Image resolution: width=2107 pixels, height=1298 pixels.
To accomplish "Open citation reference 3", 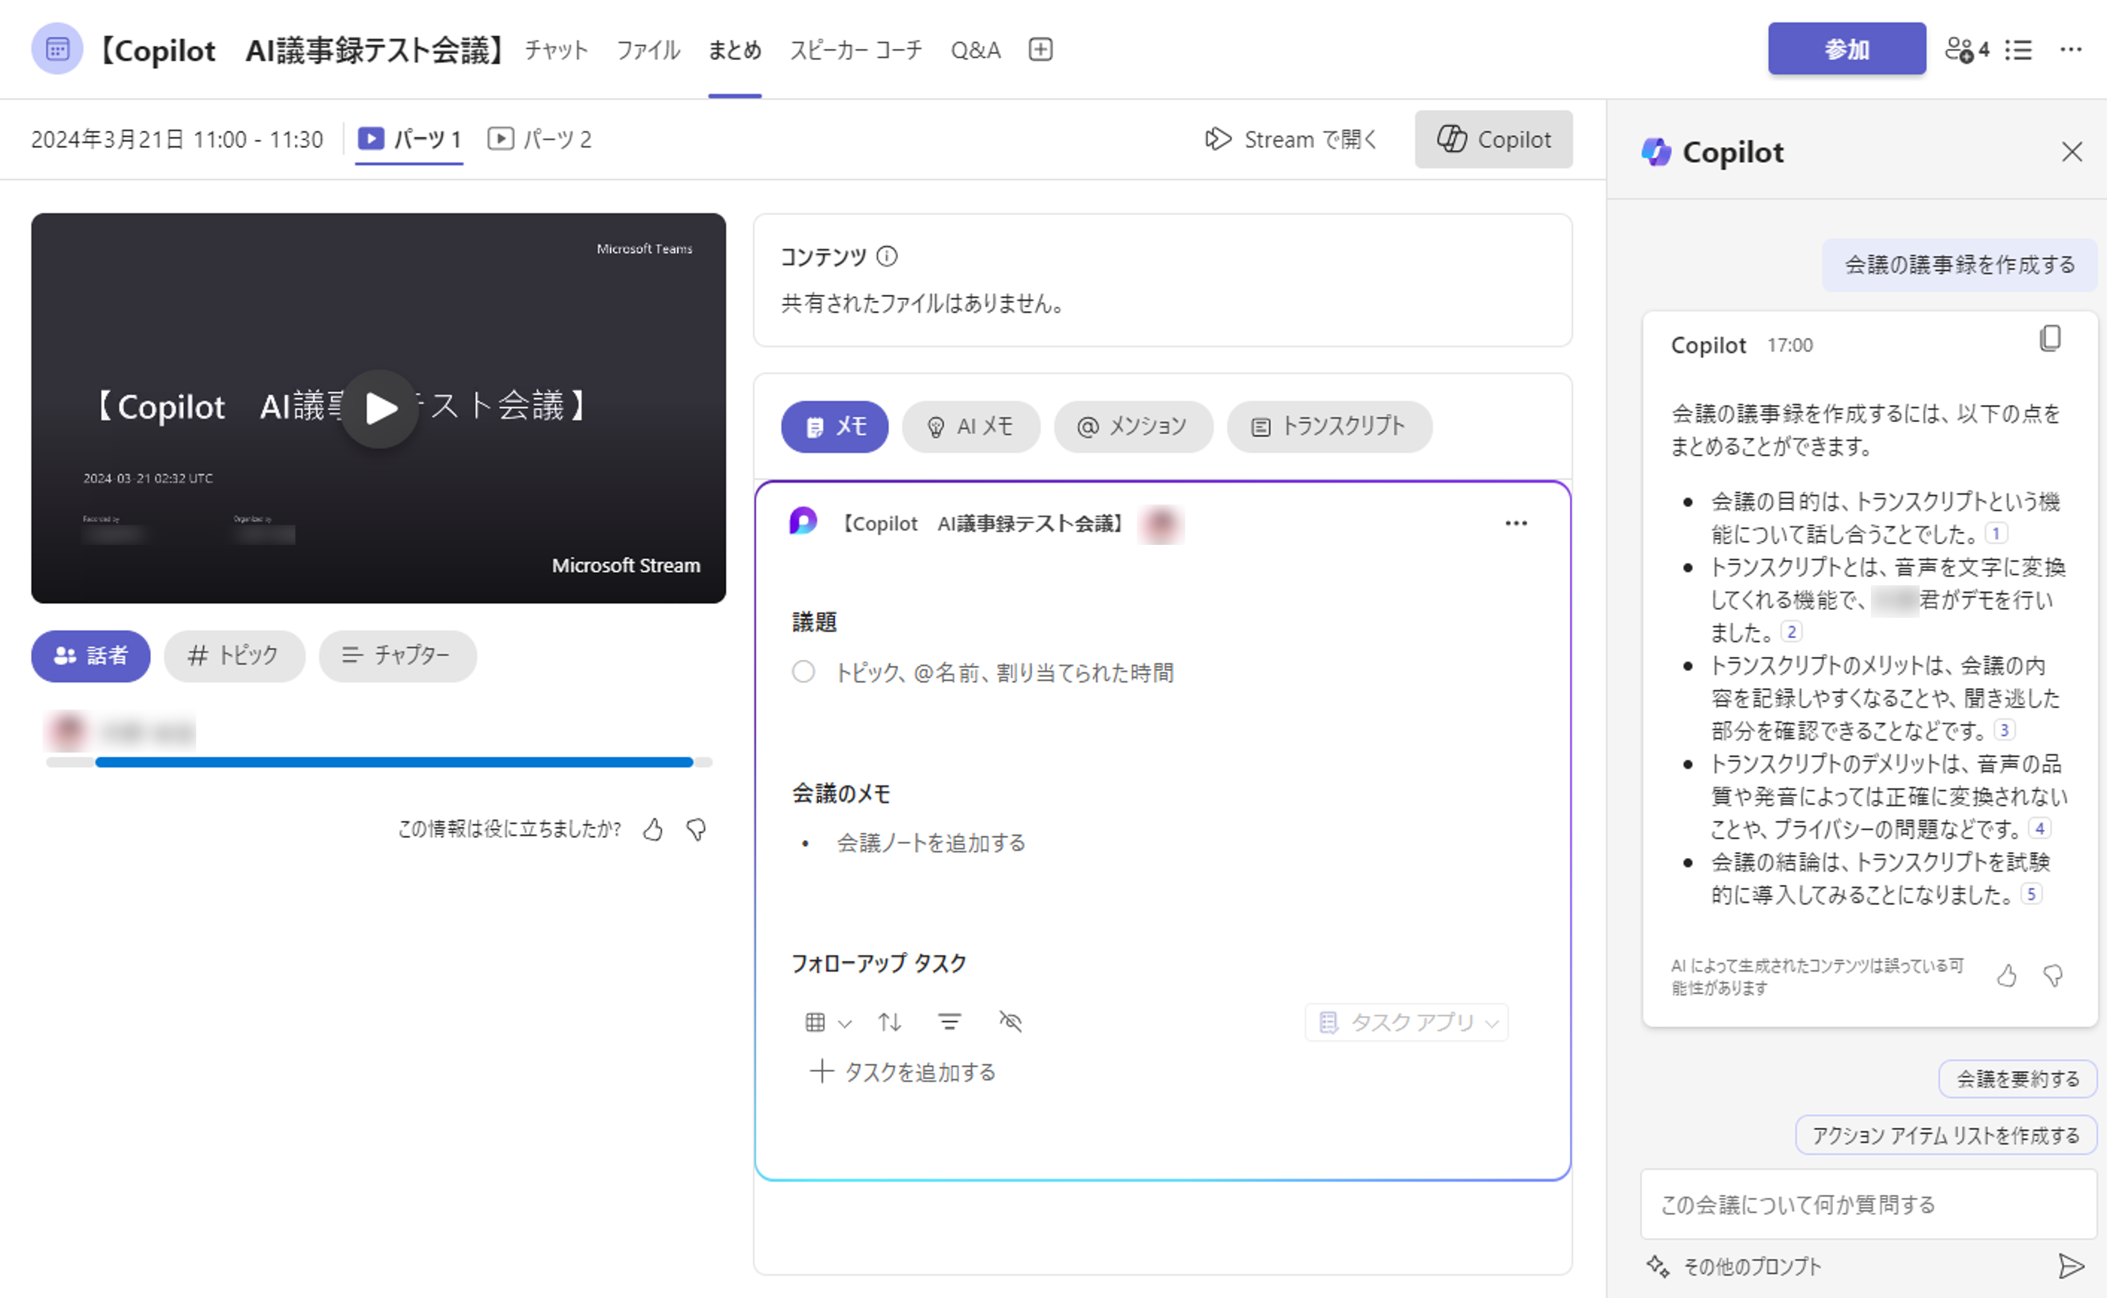I will pyautogui.click(x=2004, y=730).
